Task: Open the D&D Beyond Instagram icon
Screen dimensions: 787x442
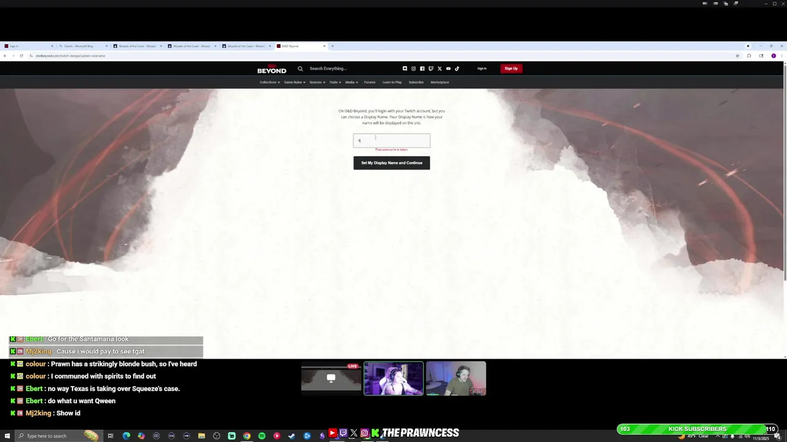Action: click(x=413, y=69)
